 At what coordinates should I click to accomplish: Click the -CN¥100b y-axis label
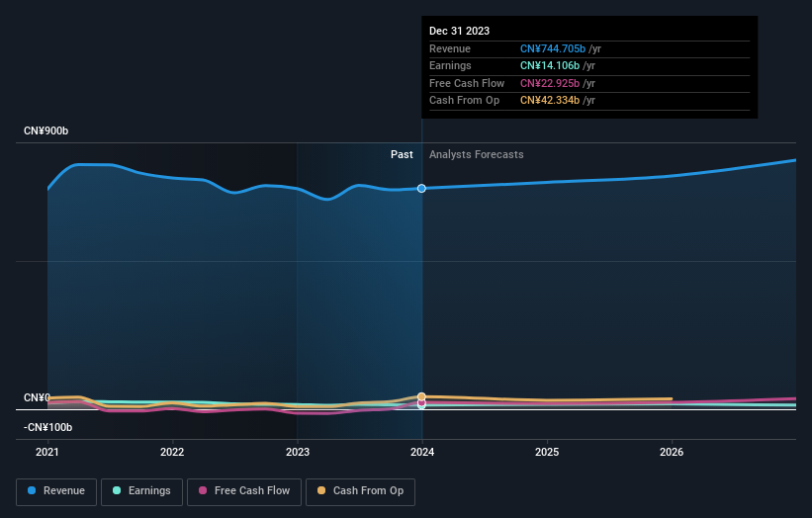47,427
